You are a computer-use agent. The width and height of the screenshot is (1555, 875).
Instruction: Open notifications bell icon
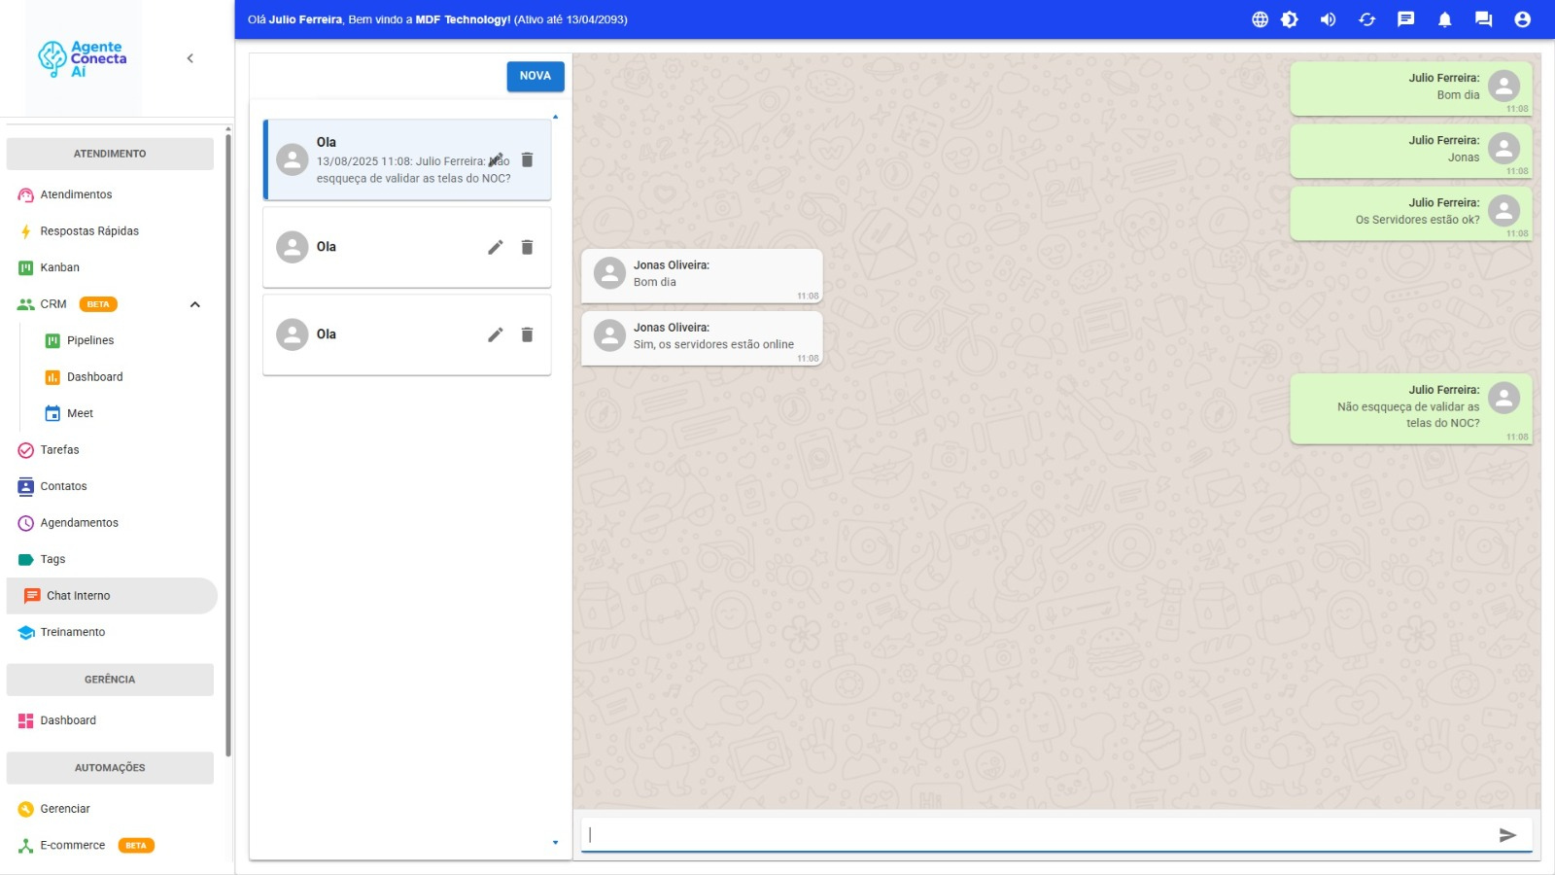(1444, 19)
